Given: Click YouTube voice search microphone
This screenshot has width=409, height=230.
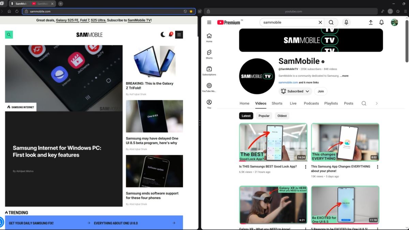Looking at the screenshot, I should (x=346, y=22).
